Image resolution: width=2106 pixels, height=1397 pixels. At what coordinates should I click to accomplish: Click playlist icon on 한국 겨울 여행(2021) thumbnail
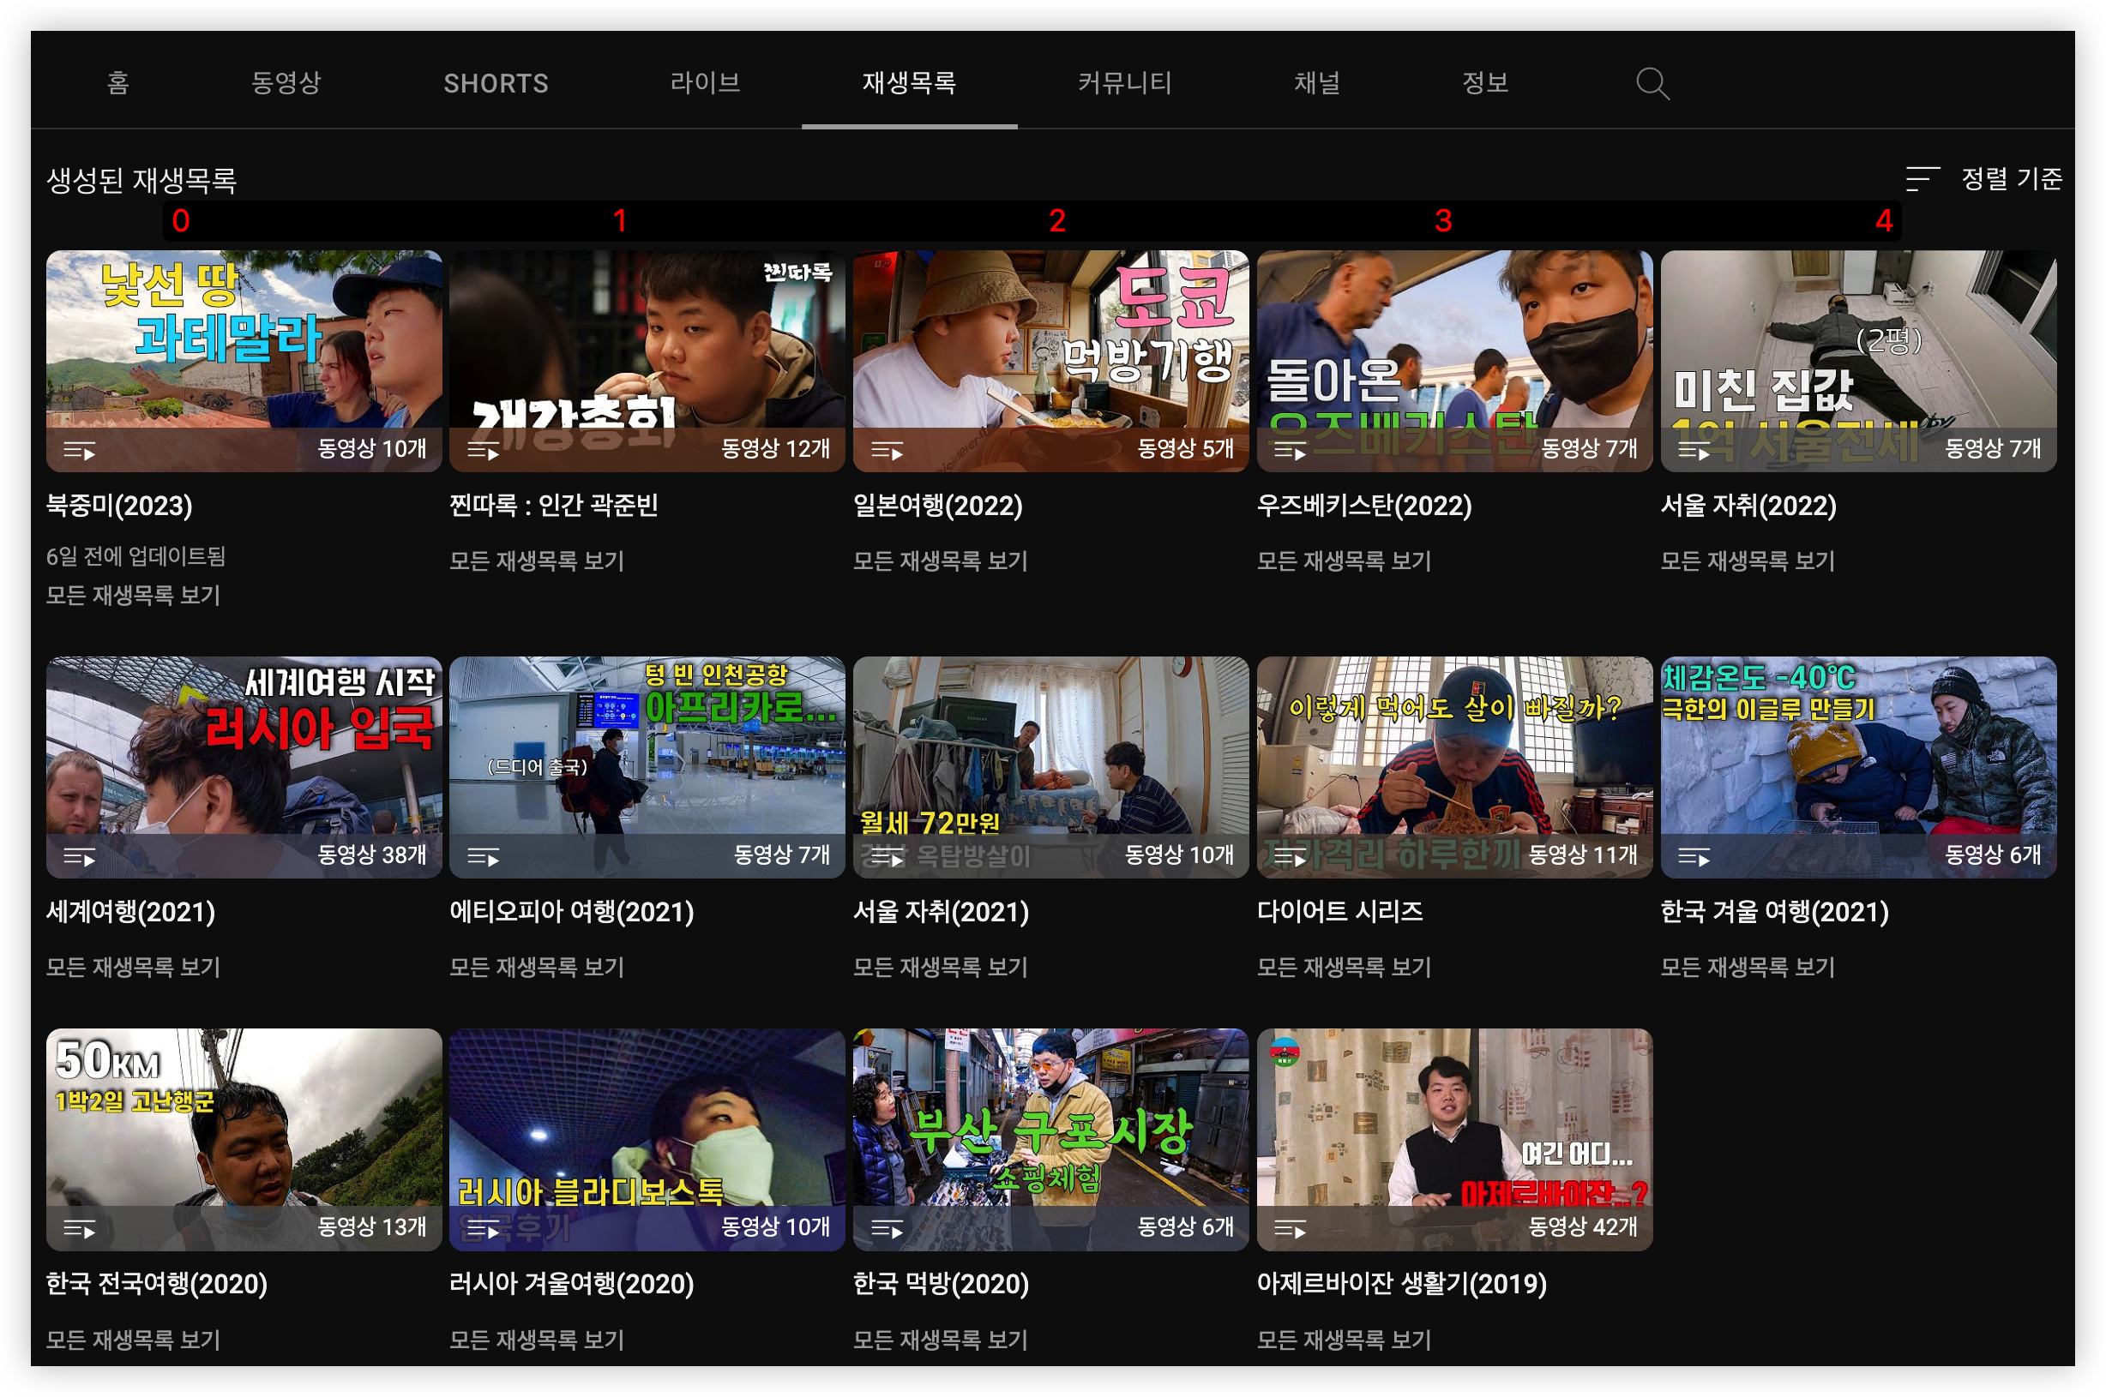click(x=1694, y=857)
